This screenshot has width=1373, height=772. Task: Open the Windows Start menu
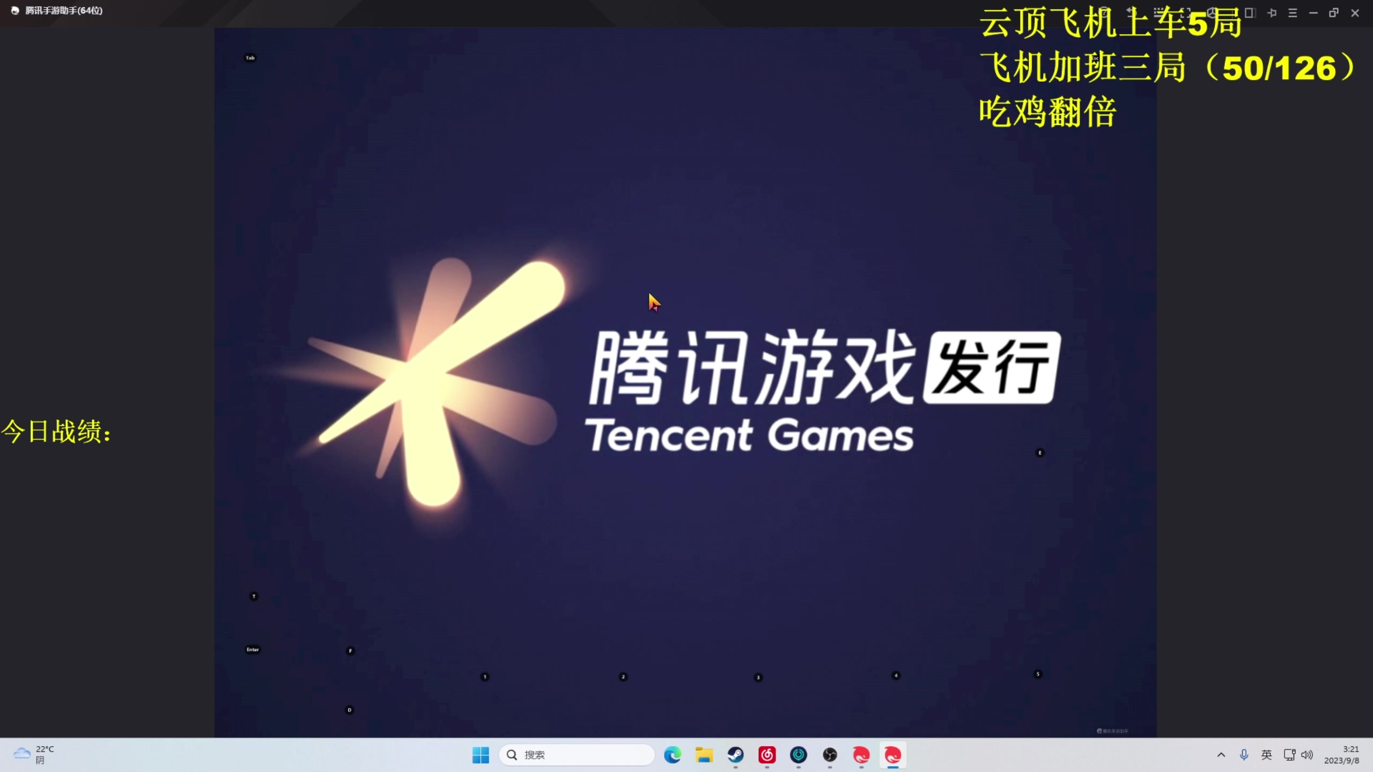point(480,755)
